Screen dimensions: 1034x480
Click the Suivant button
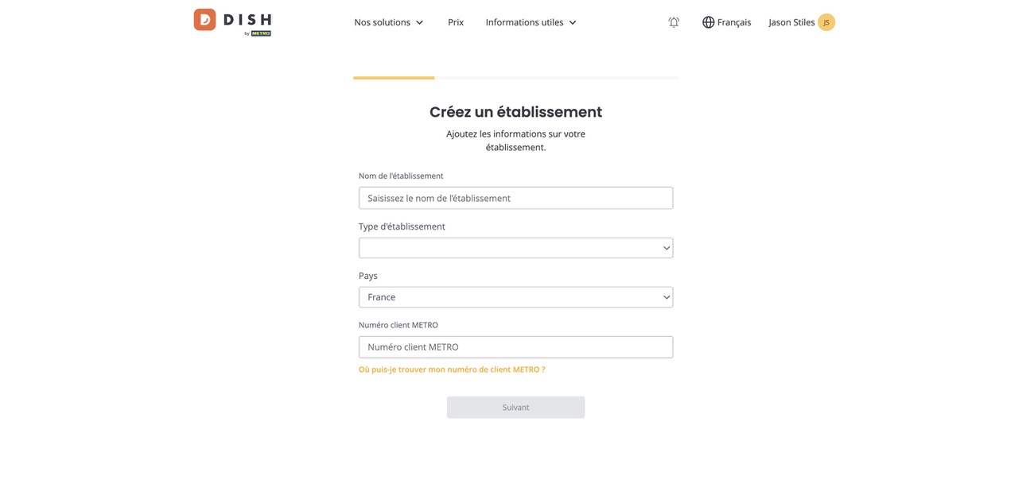[515, 407]
